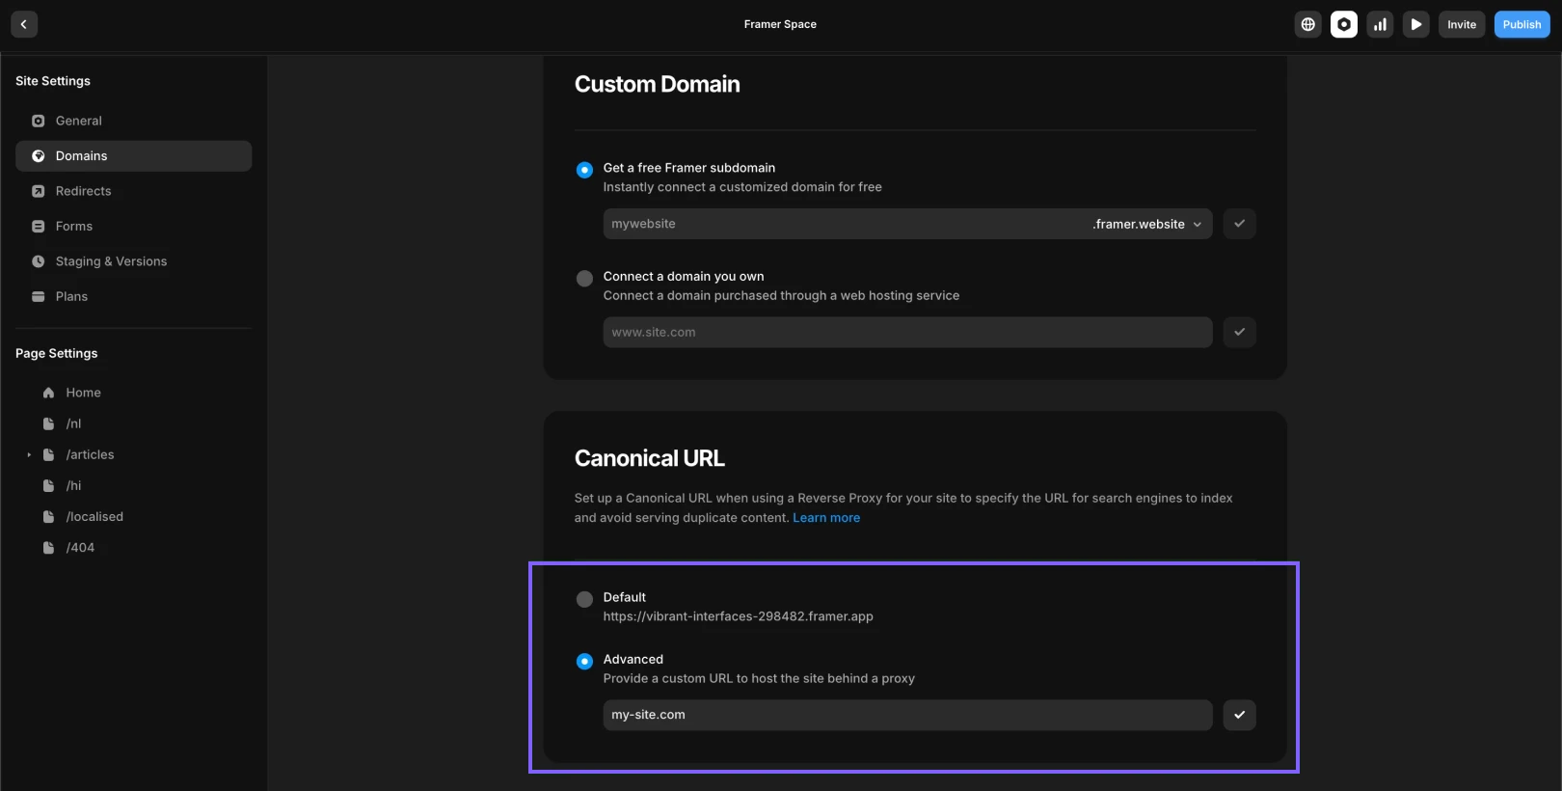Viewport: 1562px width, 791px height.
Task: Click the back arrow button
Action: point(24,24)
